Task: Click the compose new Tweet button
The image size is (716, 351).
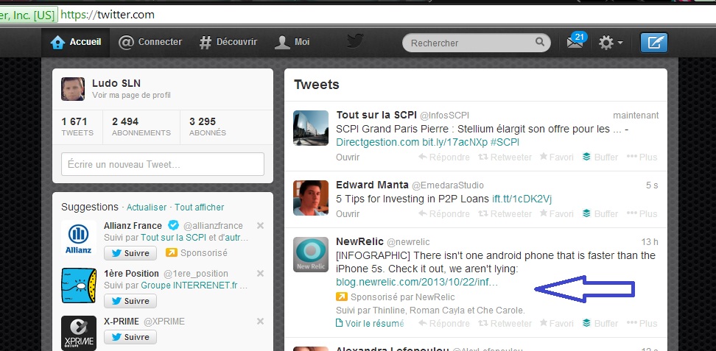Action: pos(654,43)
